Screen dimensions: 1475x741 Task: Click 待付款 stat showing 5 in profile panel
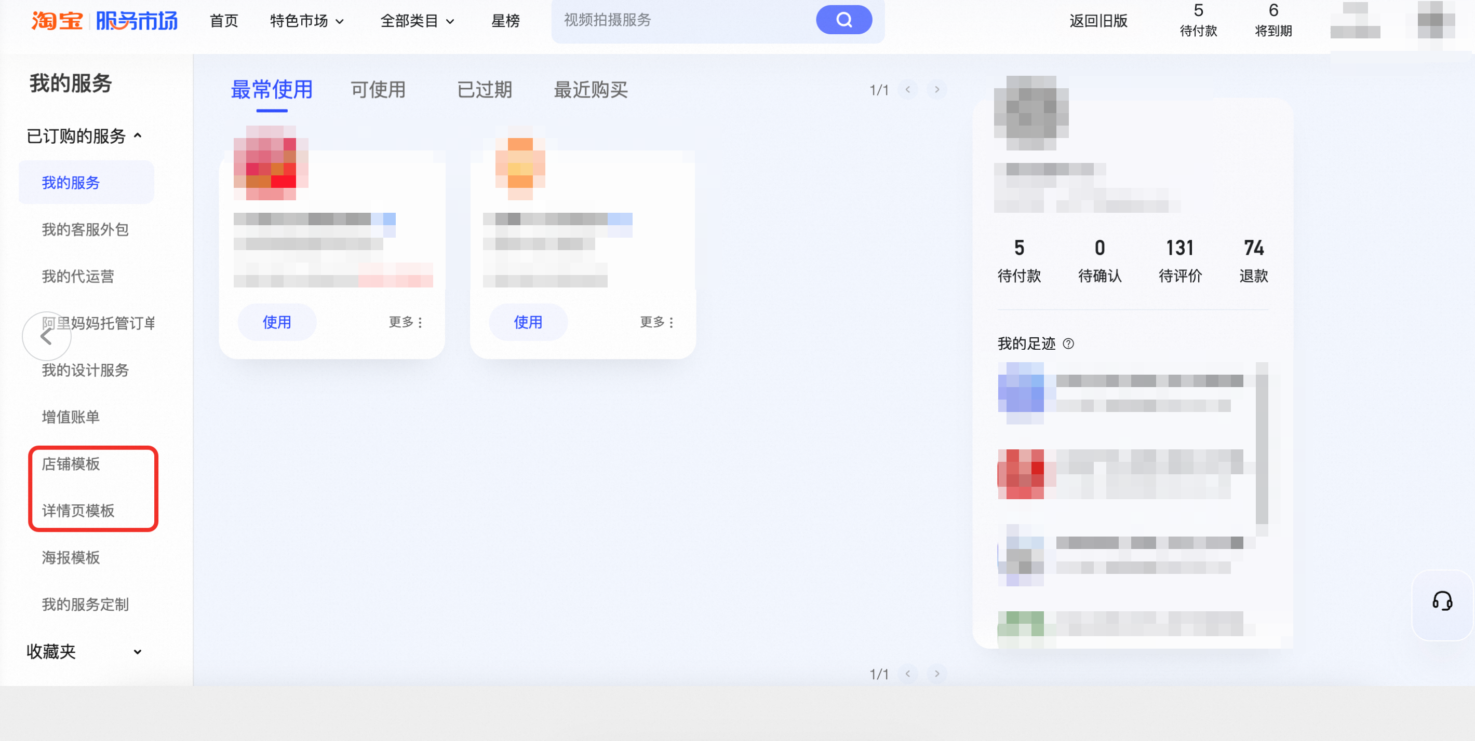click(x=1018, y=261)
